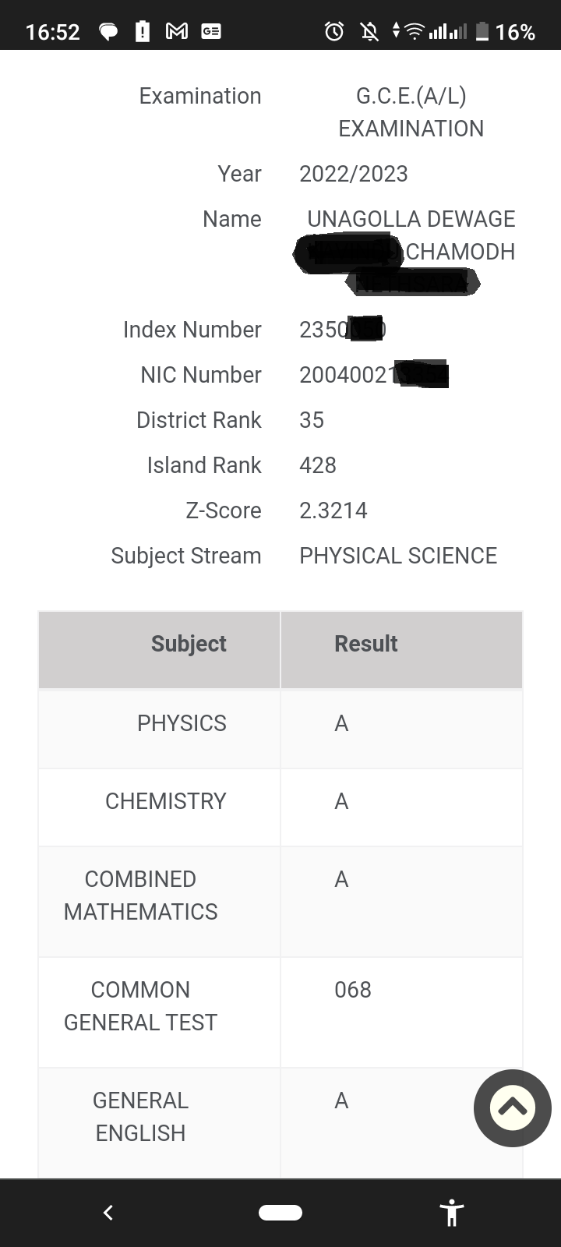Tap the battery 16% indicator
The height and width of the screenshot is (1247, 561).
pos(505,31)
